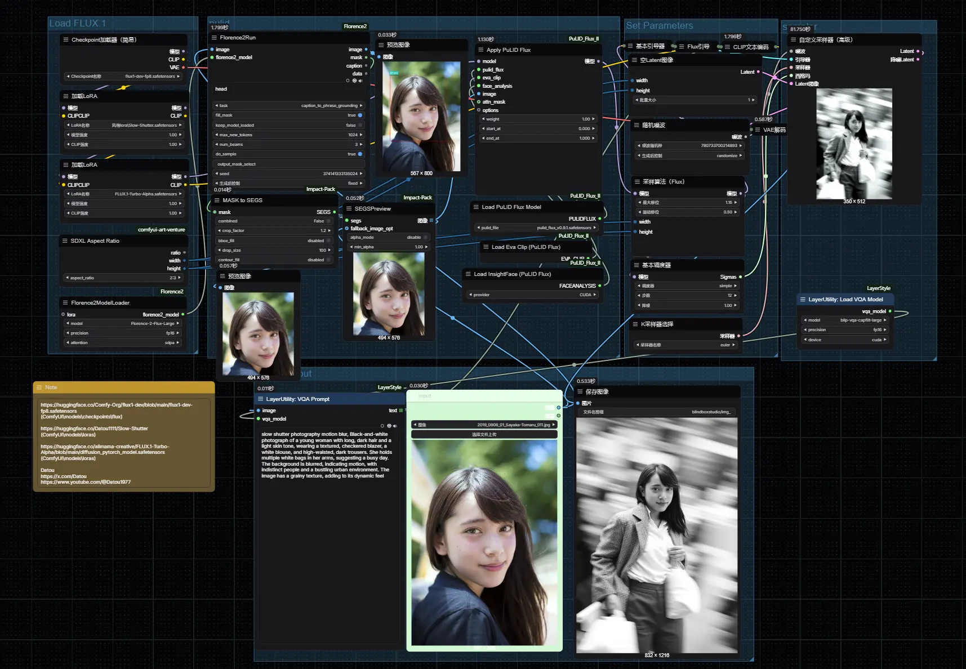Screen dimensions: 966x669
Task: Open the task dropdown showing caption_to_phrase_grounding
Action: 288,106
